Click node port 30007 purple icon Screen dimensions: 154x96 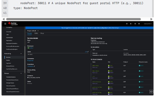(109, 73)
